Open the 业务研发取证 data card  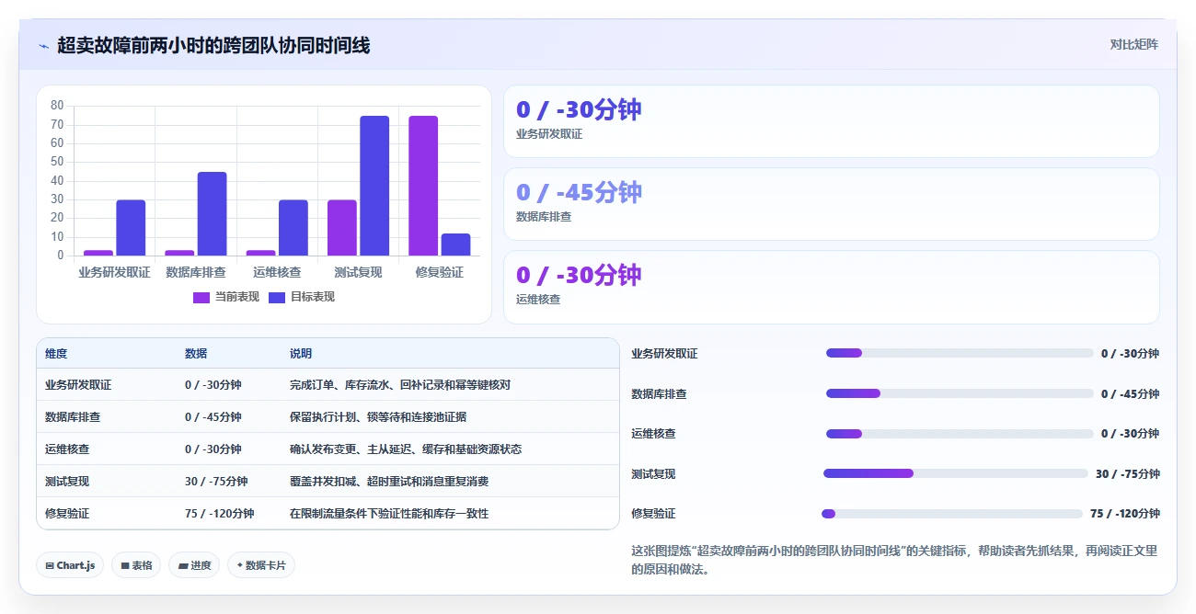tap(832, 121)
